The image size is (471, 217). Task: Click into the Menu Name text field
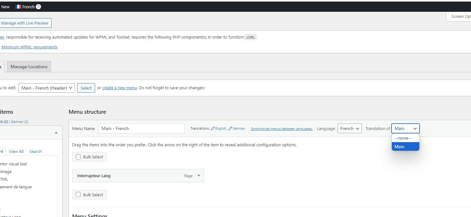[x=142, y=128]
